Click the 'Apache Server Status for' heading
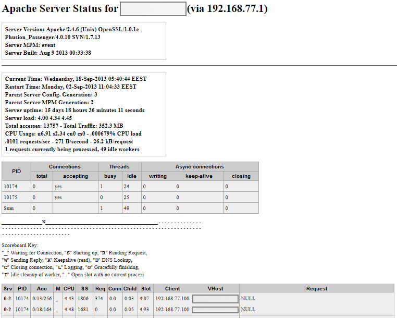The width and height of the screenshot is (397, 318). 60,9
